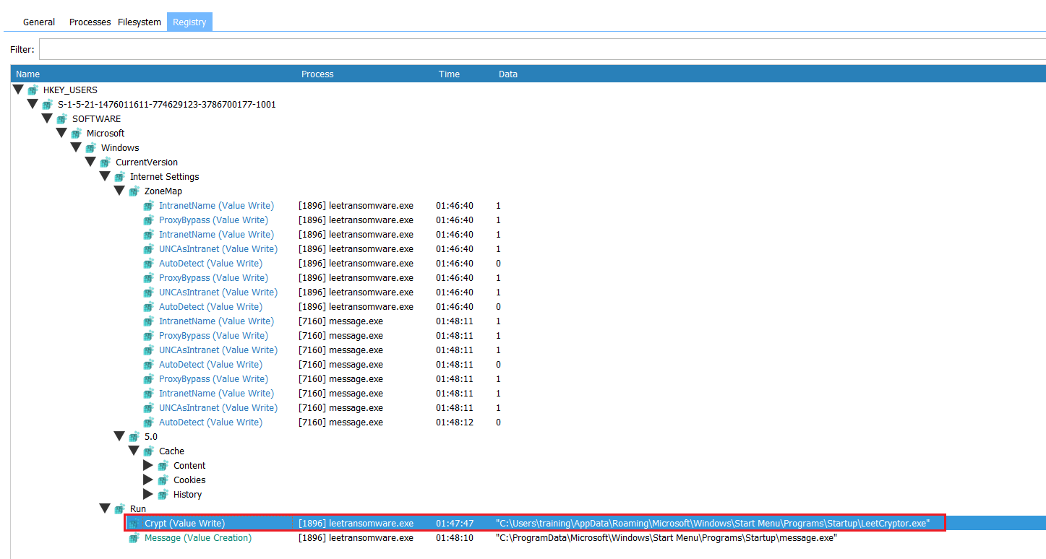
Task: Open the General tab
Action: (39, 22)
